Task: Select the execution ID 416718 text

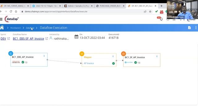Action: coord(114,38)
